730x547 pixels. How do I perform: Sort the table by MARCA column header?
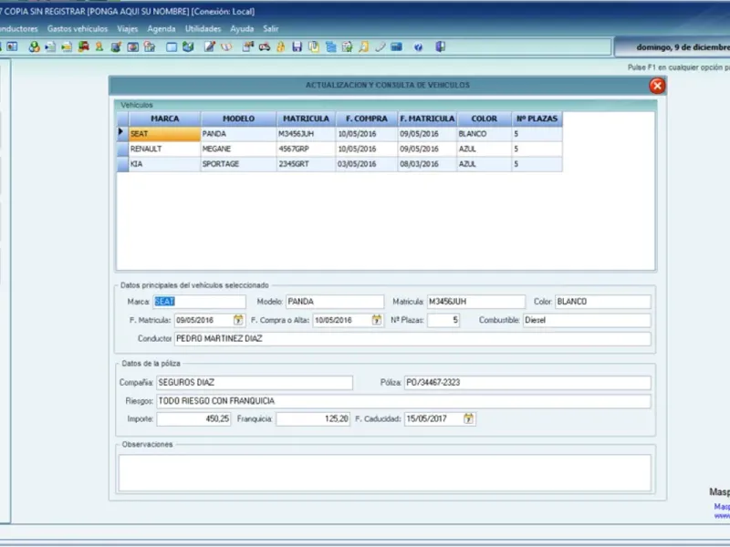[x=164, y=119]
